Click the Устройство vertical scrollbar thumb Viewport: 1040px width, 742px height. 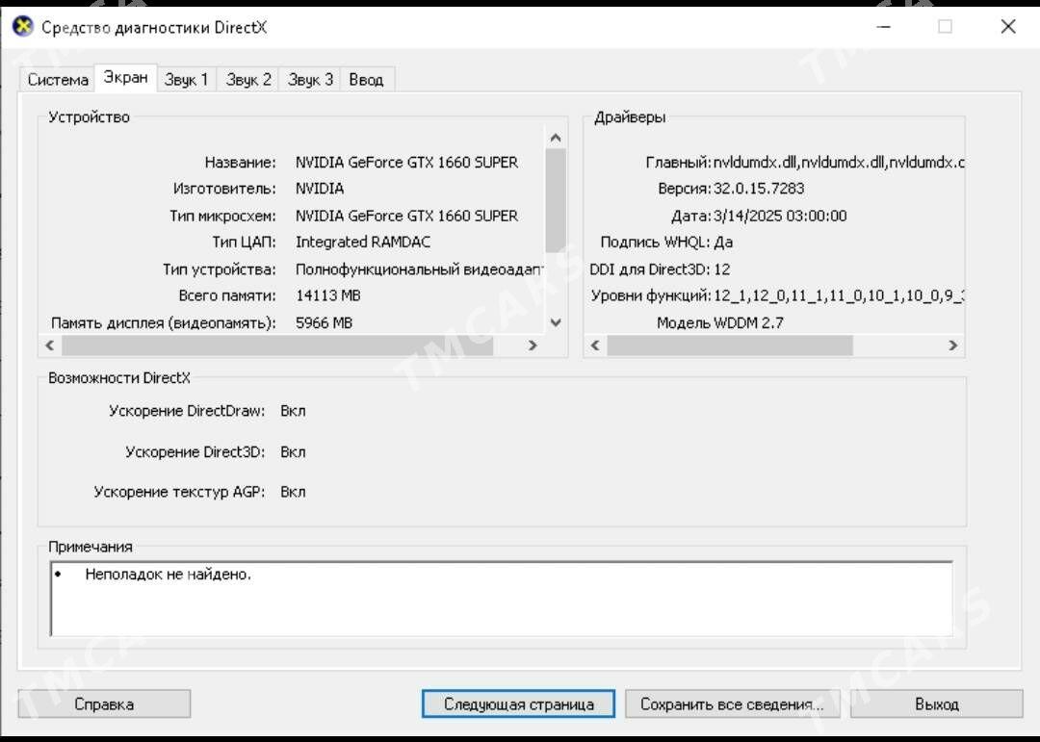pos(556,201)
